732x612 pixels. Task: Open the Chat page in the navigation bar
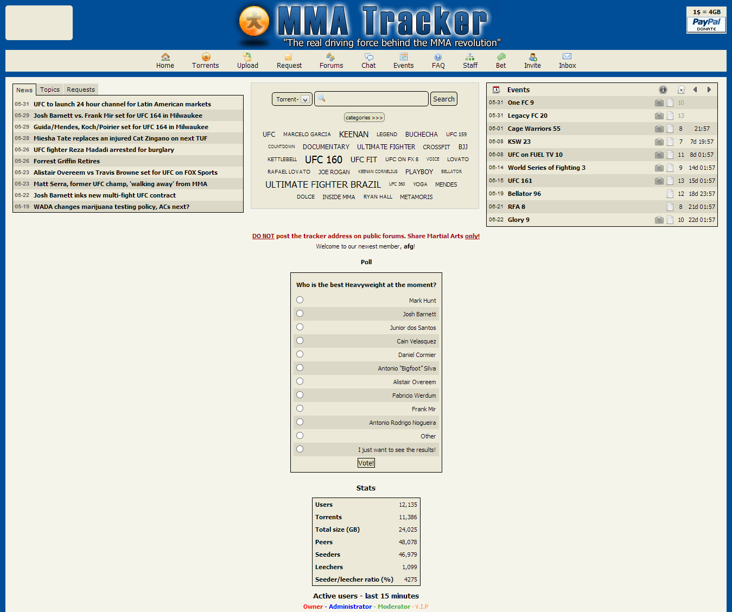(368, 61)
